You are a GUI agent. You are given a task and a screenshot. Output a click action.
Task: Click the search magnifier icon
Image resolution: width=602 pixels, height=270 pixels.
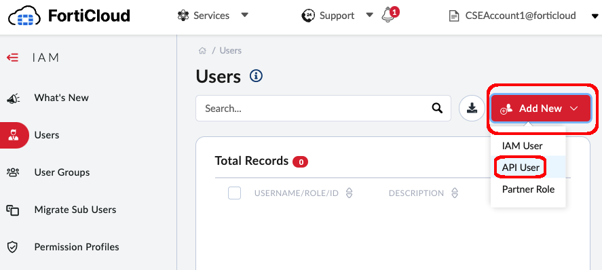click(437, 109)
